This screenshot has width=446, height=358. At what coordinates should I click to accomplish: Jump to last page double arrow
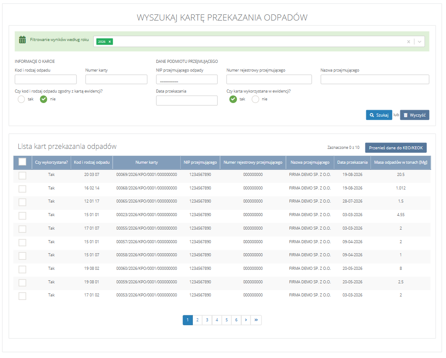tap(256, 320)
